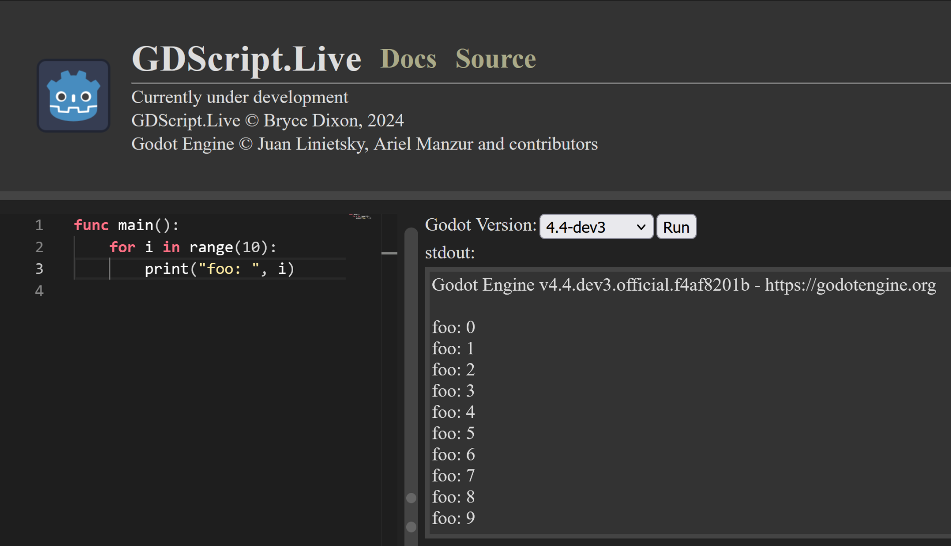951x546 pixels.
Task: Click the code minimap thumbnail
Action: click(360, 216)
